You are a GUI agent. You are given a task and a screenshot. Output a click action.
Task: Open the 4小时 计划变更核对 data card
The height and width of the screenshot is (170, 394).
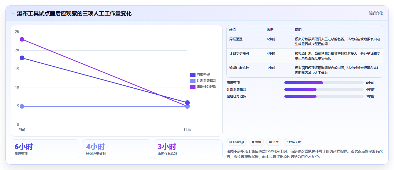point(117,149)
